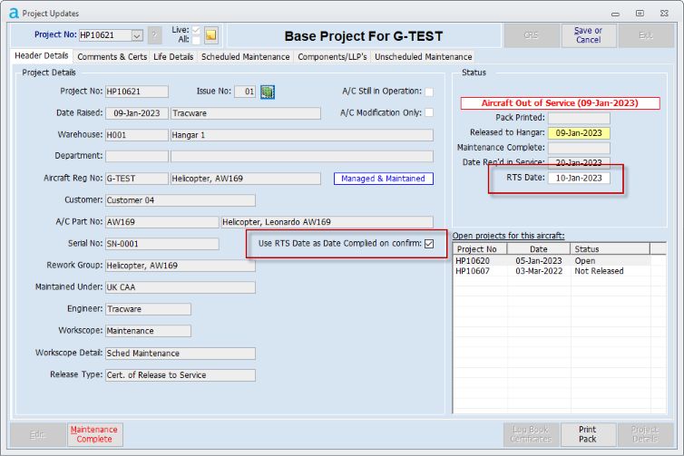Click the Serial No field SN-0001
Screen dimensions: 684x456
coord(161,244)
